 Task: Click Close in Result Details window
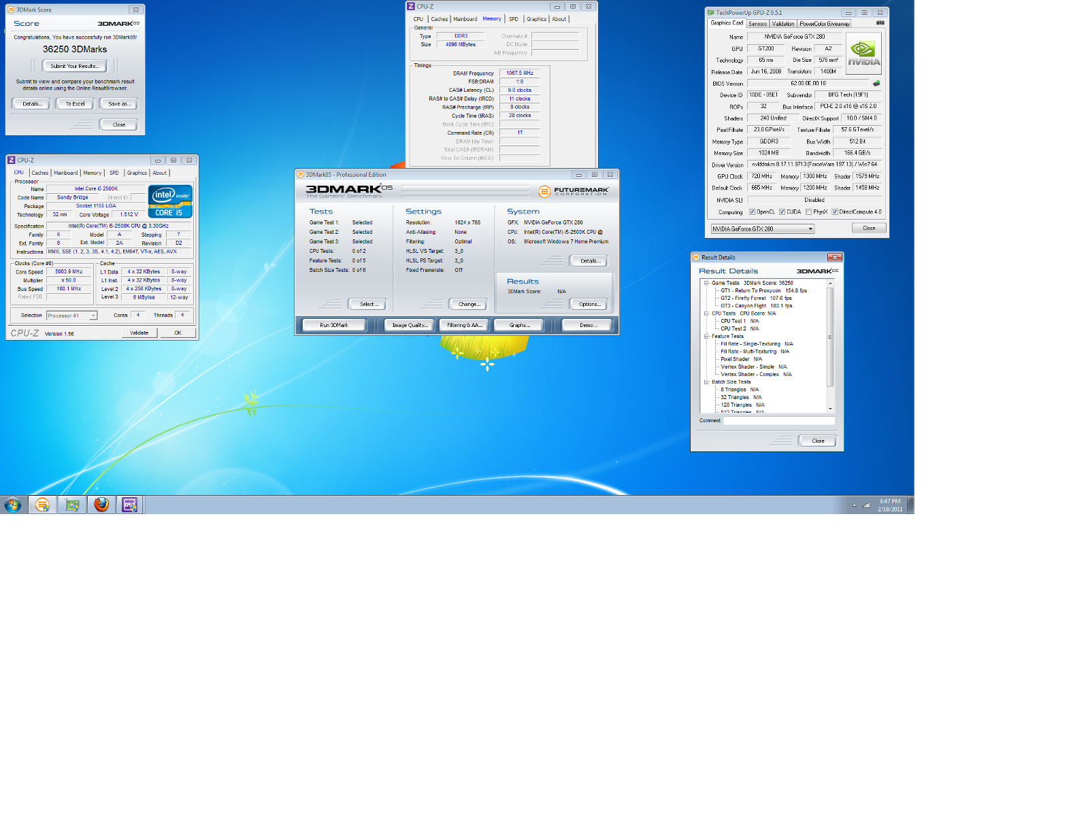[x=818, y=441]
